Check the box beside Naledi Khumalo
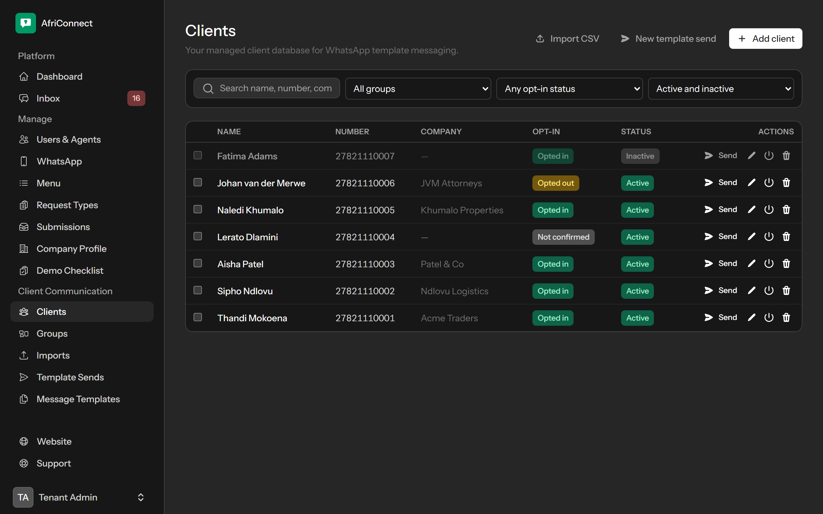Viewport: 823px width, 514px height. click(198, 209)
